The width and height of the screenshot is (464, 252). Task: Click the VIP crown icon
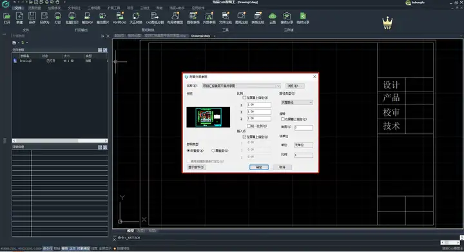pyautogui.click(x=387, y=23)
